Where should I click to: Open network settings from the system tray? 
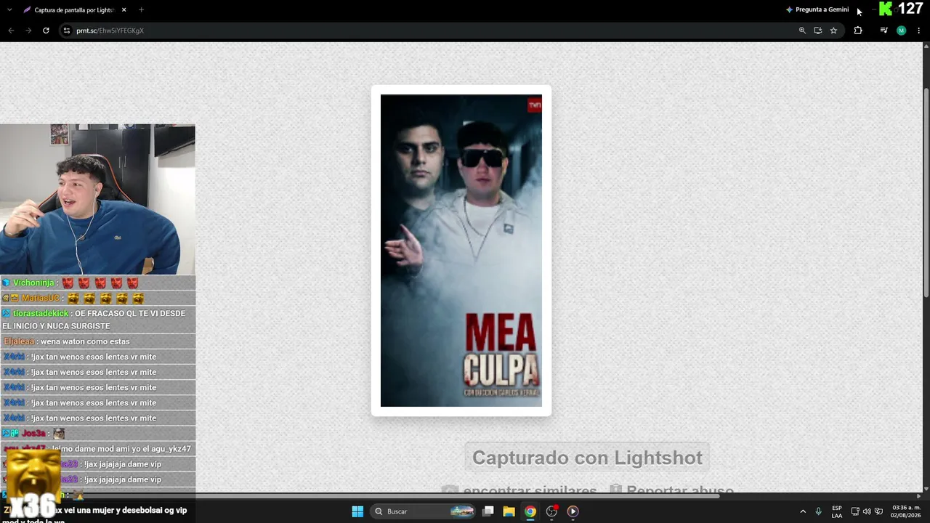(x=855, y=511)
